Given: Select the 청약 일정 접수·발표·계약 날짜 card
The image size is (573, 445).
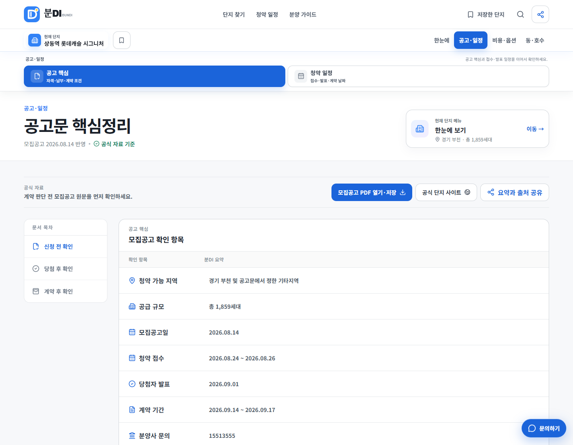Looking at the screenshot, I should (x=418, y=76).
